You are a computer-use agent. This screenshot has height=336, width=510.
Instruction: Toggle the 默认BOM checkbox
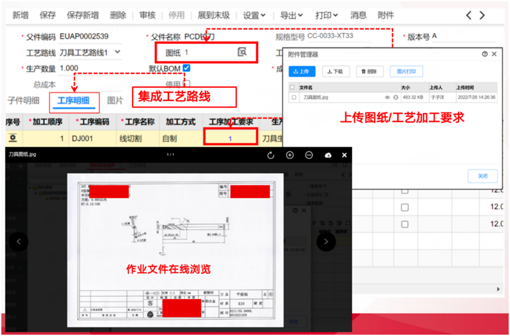click(x=187, y=68)
